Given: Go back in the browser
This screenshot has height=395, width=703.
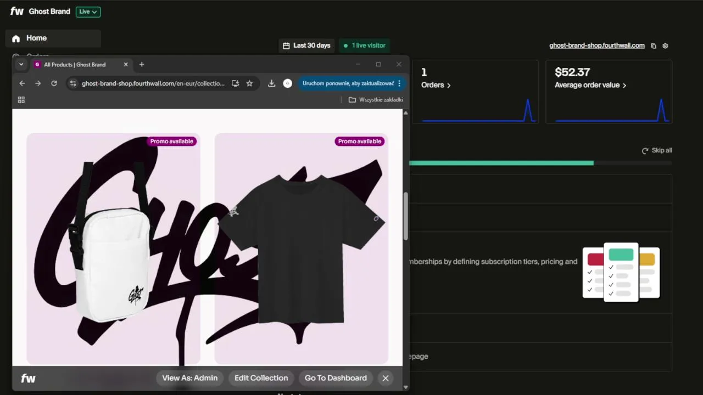Looking at the screenshot, I should pyautogui.click(x=22, y=83).
